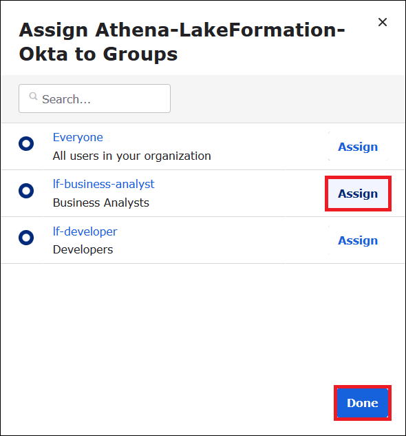Image resolution: width=406 pixels, height=436 pixels.
Task: Focus the group Search field
Action: [x=94, y=98]
